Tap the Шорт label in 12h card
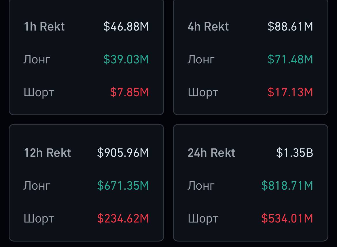Image resolution: width=337 pixels, height=247 pixels. 39,219
